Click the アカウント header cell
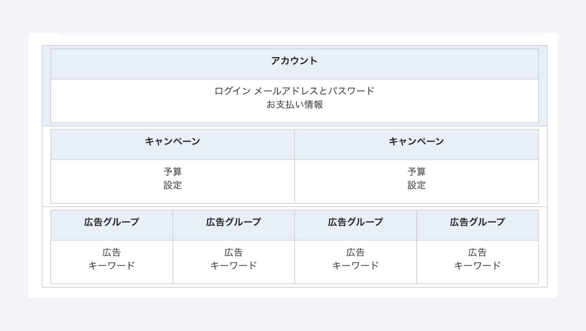Viewport: 586px width, 331px height. tap(294, 64)
